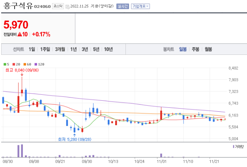Click the 2022.11.25 date text

79,6
